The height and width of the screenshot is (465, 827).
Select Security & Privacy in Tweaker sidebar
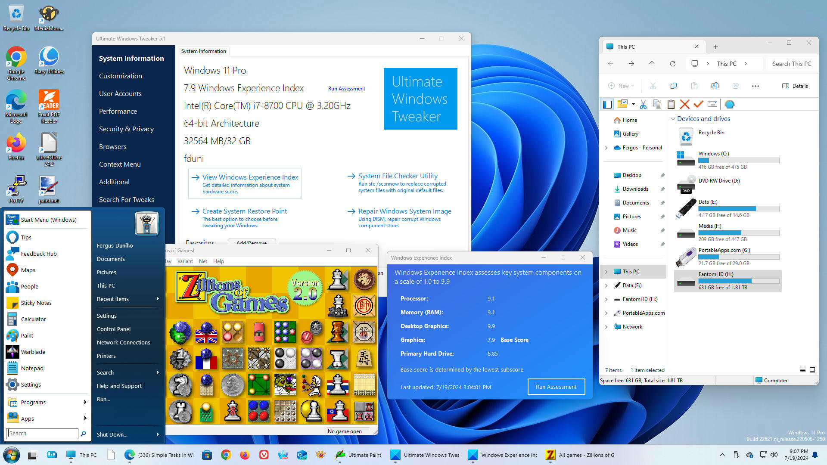coord(126,129)
